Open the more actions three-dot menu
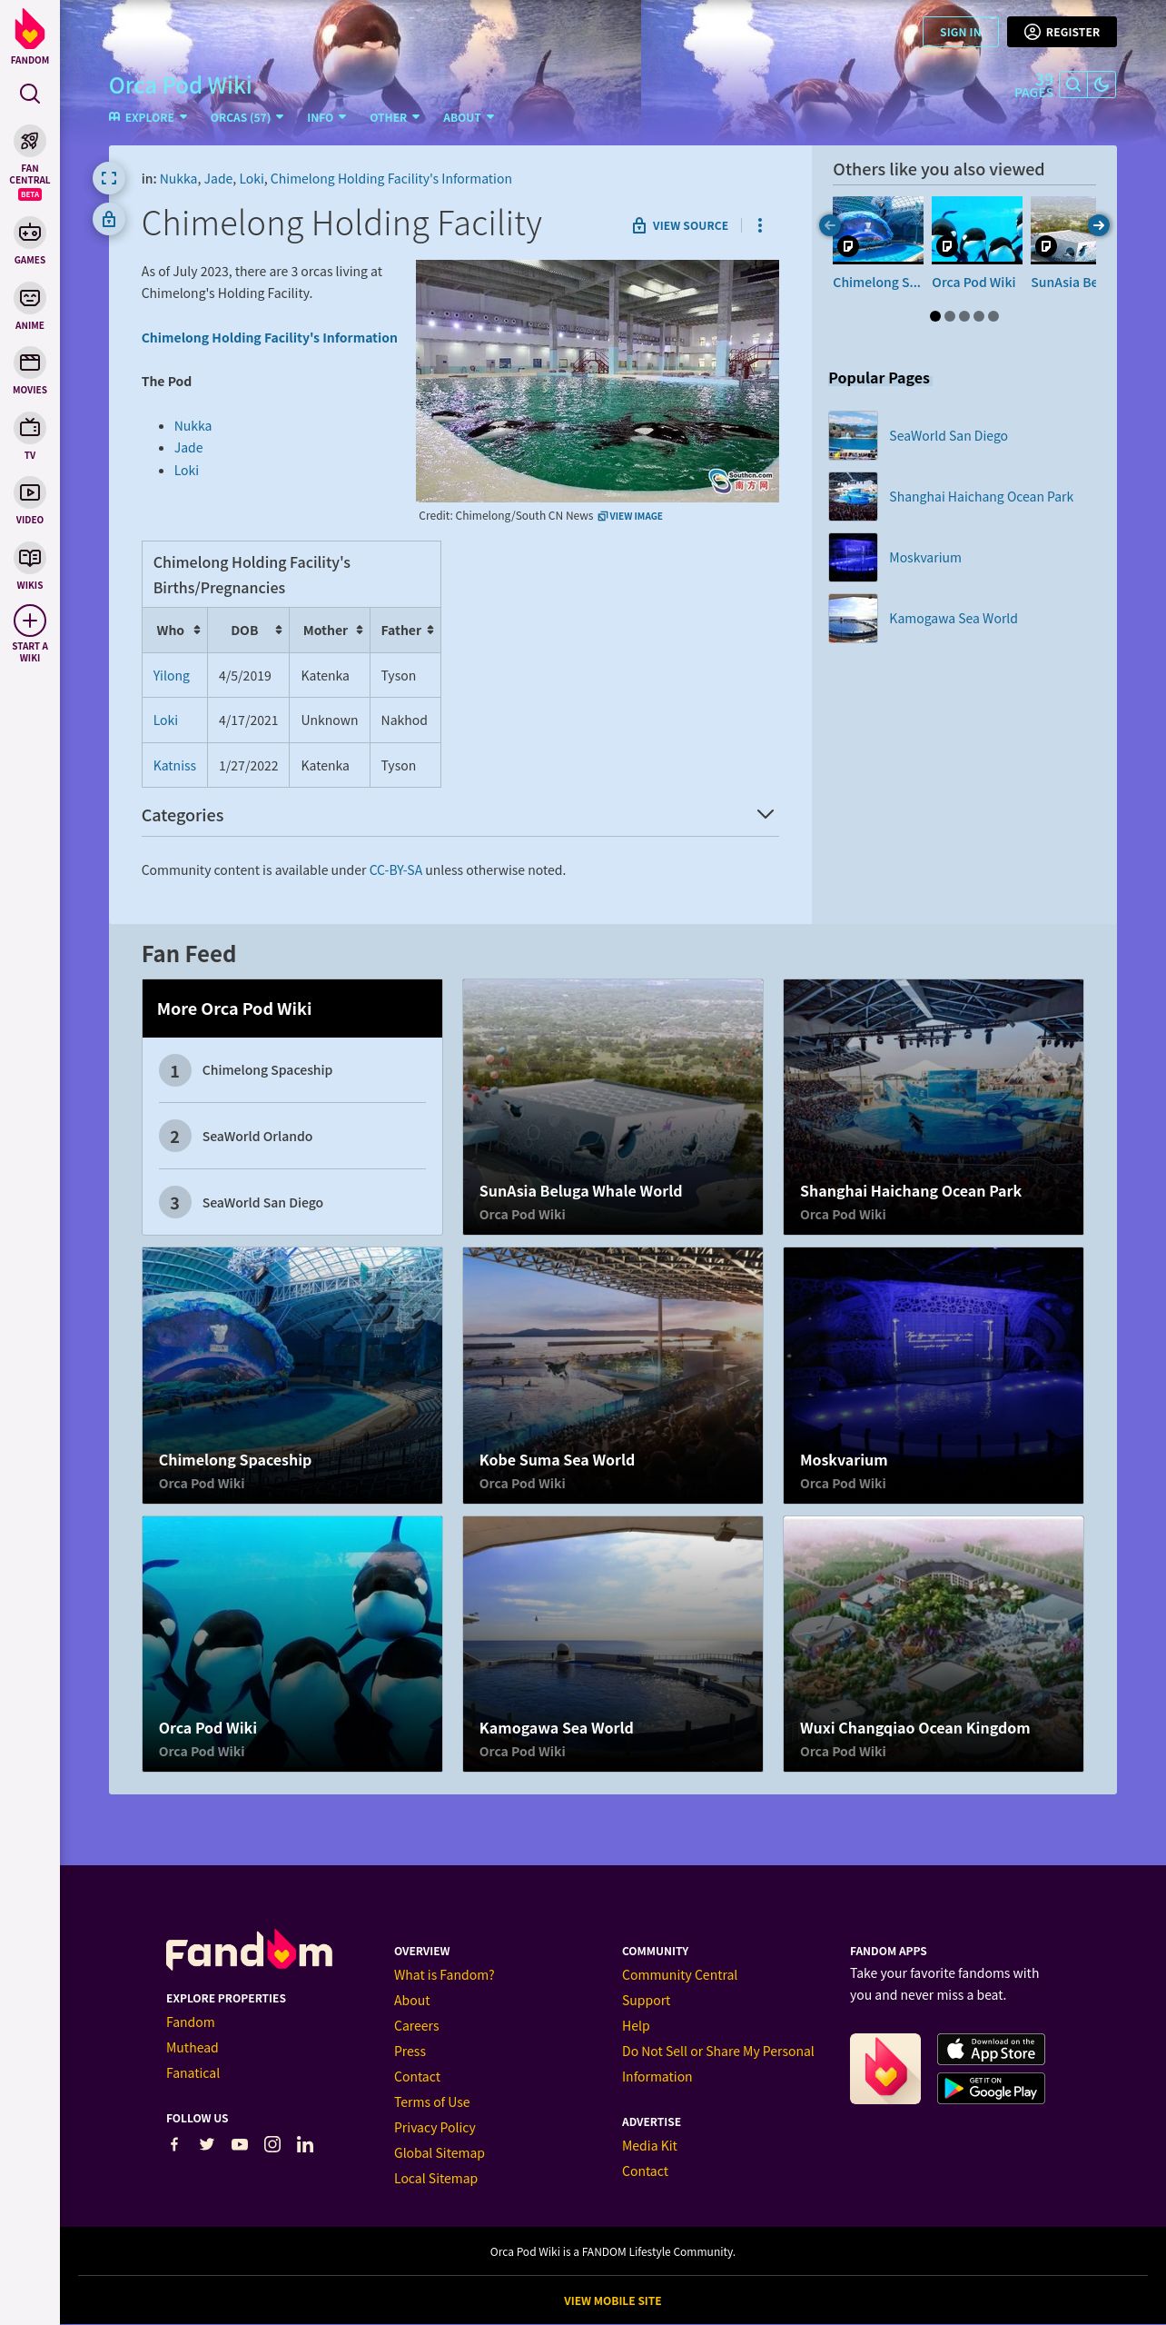1166x2325 pixels. tap(760, 225)
